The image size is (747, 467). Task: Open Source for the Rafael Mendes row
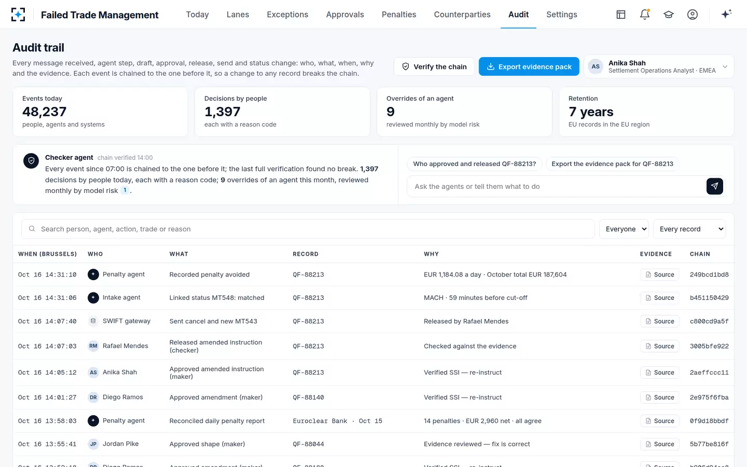click(660, 346)
